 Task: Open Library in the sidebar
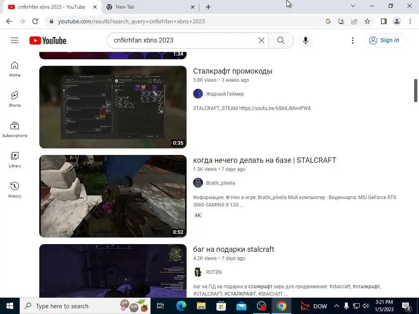point(15,160)
